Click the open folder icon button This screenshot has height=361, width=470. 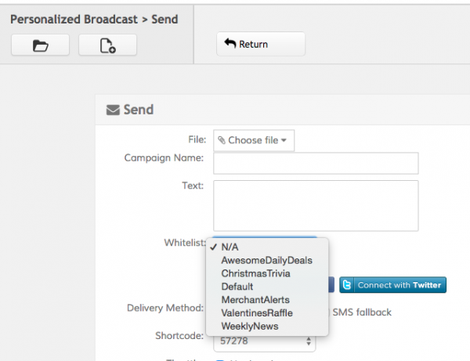tap(40, 45)
